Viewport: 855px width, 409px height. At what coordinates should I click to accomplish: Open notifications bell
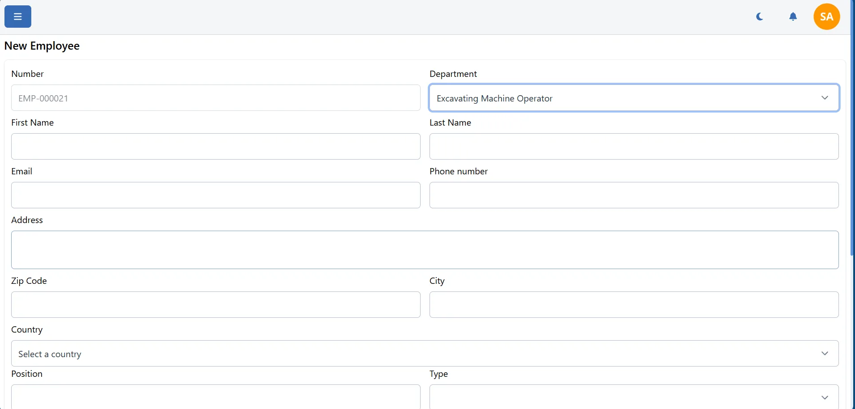point(793,17)
